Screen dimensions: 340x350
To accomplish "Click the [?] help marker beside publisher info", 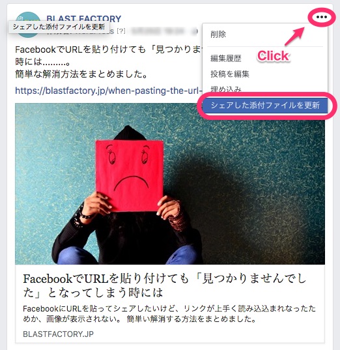I will (120, 31).
